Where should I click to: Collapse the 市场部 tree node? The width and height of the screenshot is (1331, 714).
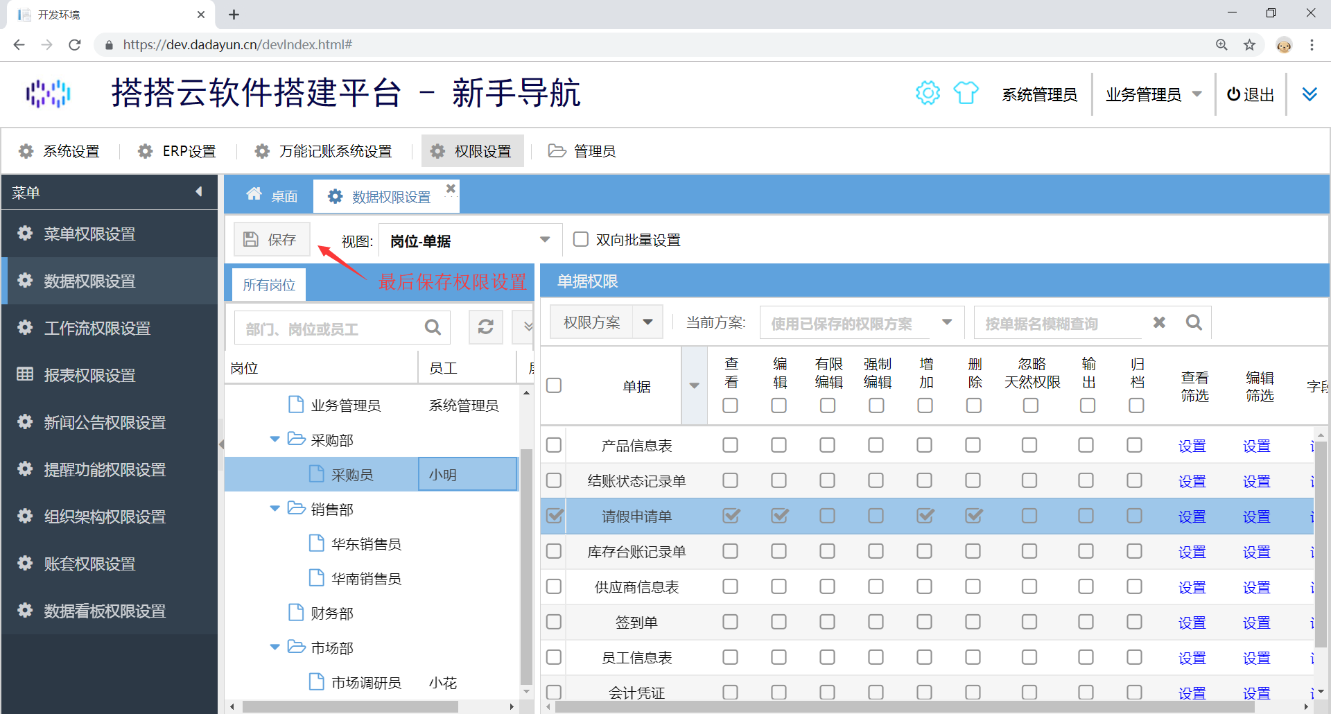click(275, 647)
